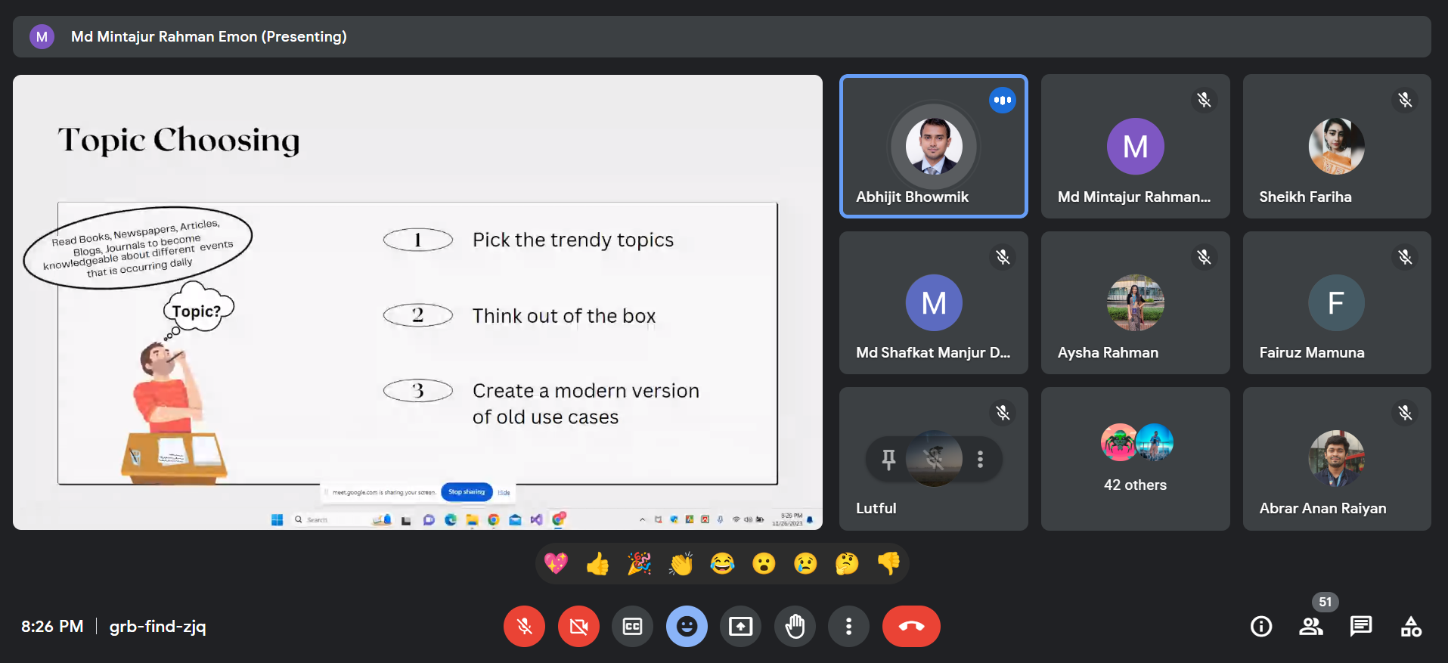Leave the call
The image size is (1448, 663).
[911, 626]
